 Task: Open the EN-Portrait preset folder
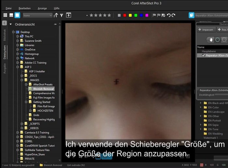(214, 121)
